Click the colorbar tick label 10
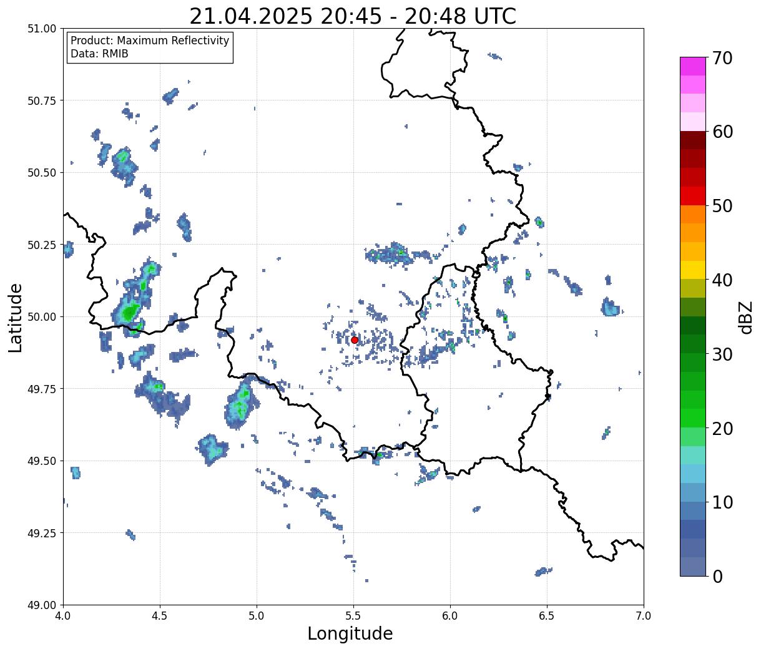This screenshot has height=649, width=761. 723,502
